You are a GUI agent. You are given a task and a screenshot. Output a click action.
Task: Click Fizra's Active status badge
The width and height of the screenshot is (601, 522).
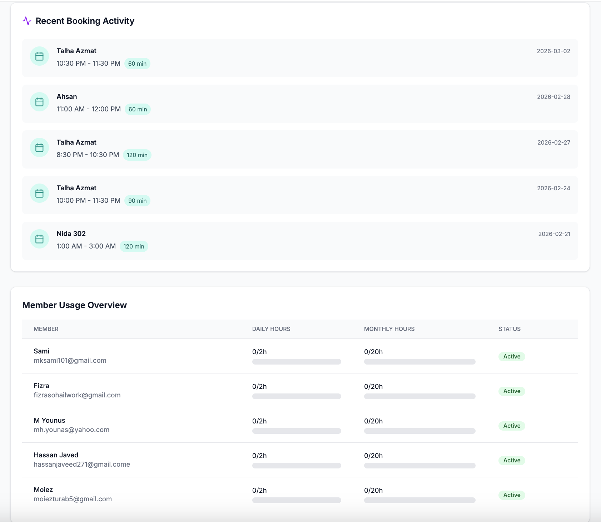512,391
